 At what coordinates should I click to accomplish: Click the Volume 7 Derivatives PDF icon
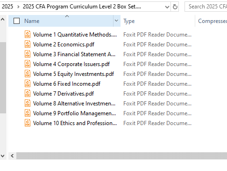28,93
